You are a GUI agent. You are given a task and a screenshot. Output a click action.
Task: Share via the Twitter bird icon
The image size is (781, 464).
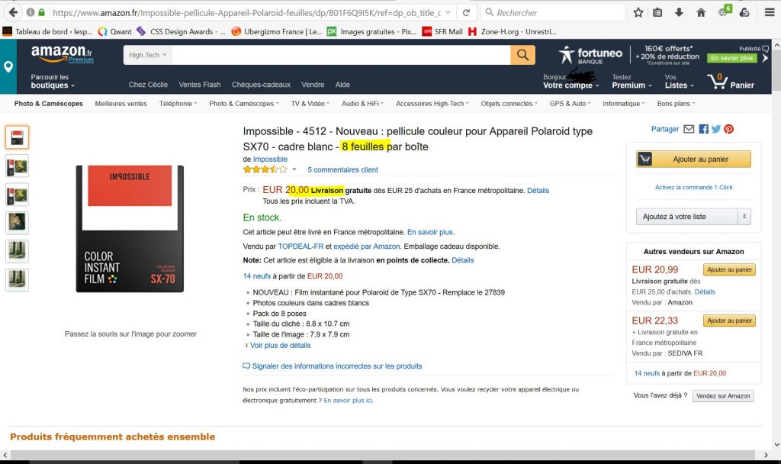[715, 129]
